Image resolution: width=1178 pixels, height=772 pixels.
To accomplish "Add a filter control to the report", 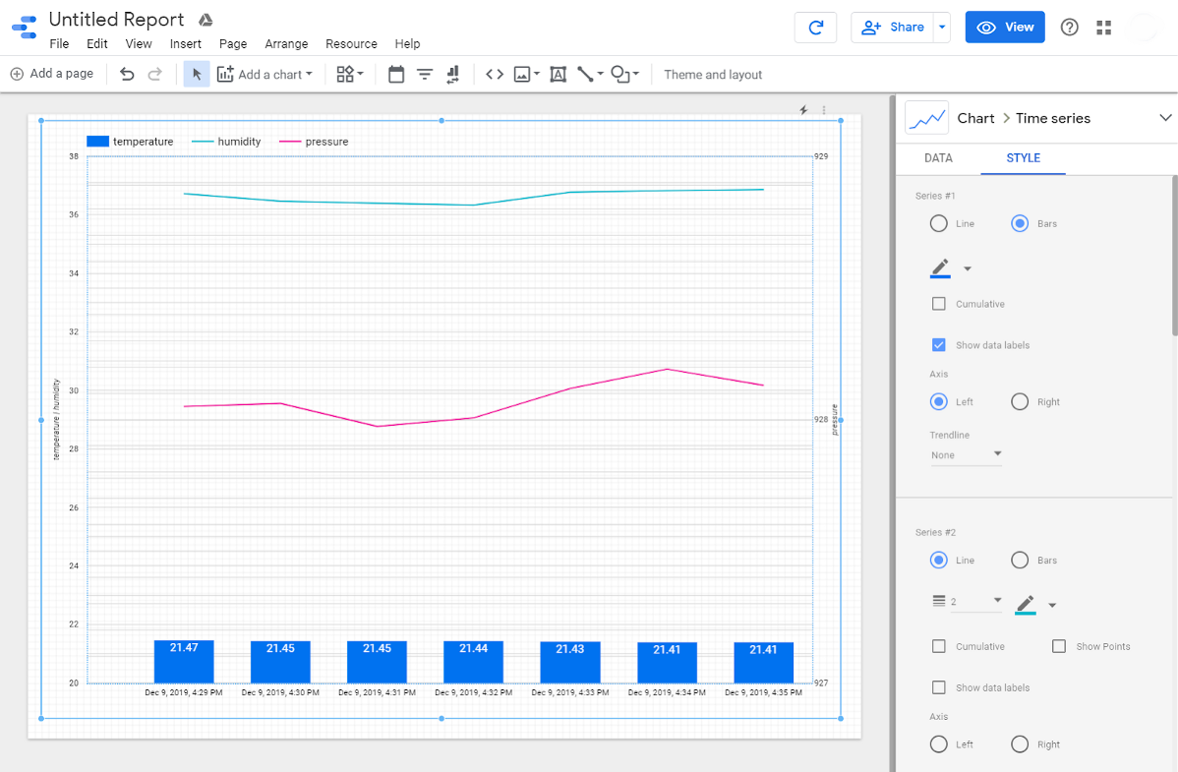I will (x=424, y=74).
